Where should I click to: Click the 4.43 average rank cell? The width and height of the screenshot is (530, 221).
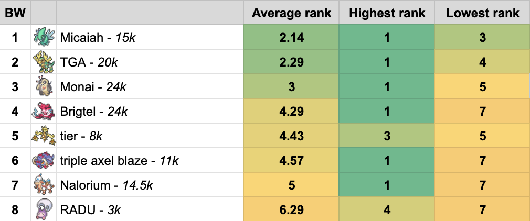point(291,136)
